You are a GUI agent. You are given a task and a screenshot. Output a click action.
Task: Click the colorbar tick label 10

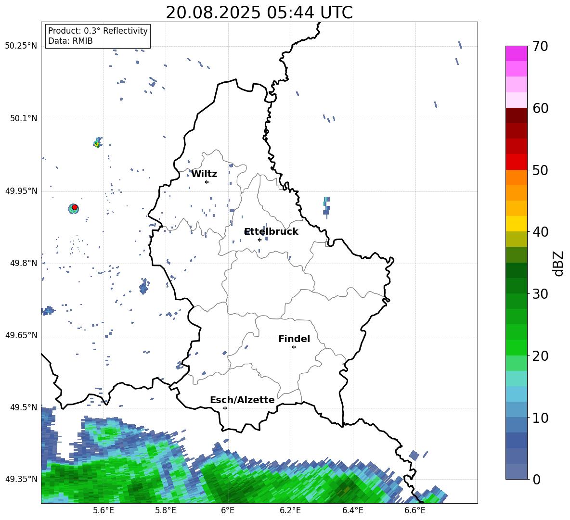[540, 418]
